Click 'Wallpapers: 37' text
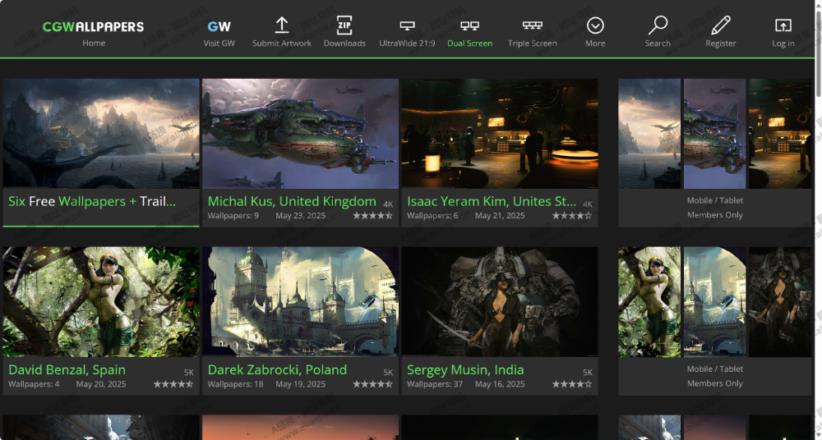822x440 pixels. click(x=435, y=384)
